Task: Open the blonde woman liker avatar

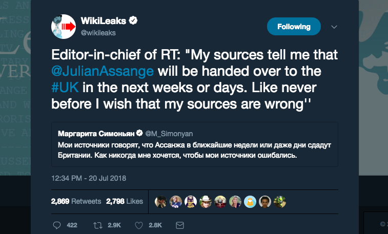Action: tap(235, 202)
